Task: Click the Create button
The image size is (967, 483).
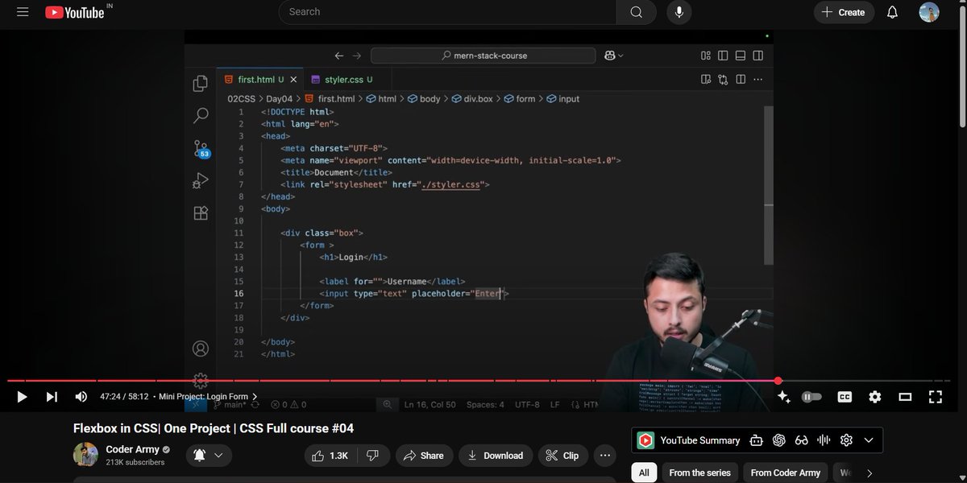Action: [844, 12]
